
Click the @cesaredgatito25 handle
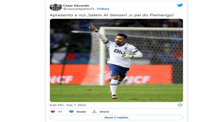(79, 9)
